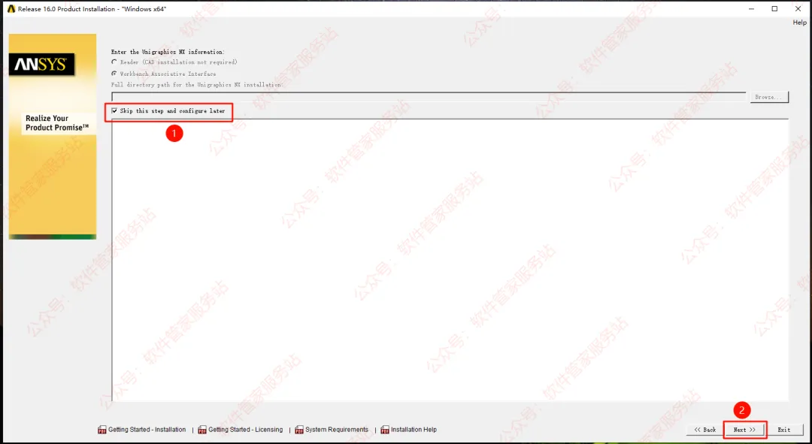Screen dimensions: 812x444
Task: Open System Requirements document link
Action: (x=337, y=430)
